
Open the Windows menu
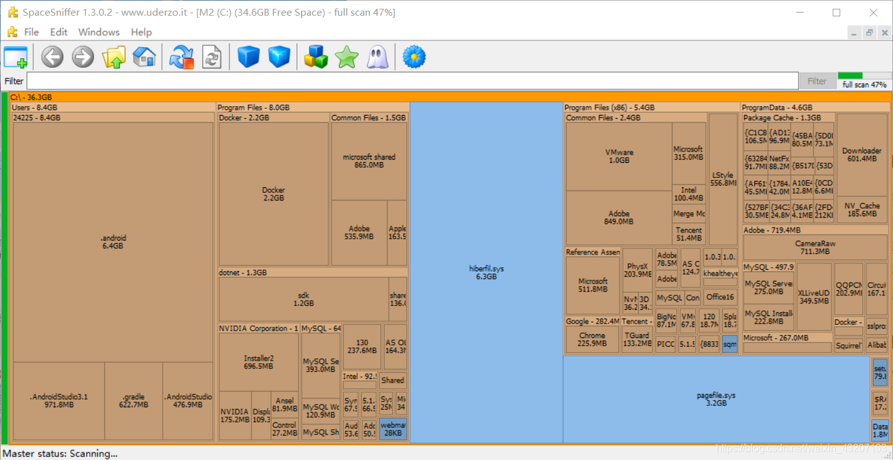pos(99,32)
